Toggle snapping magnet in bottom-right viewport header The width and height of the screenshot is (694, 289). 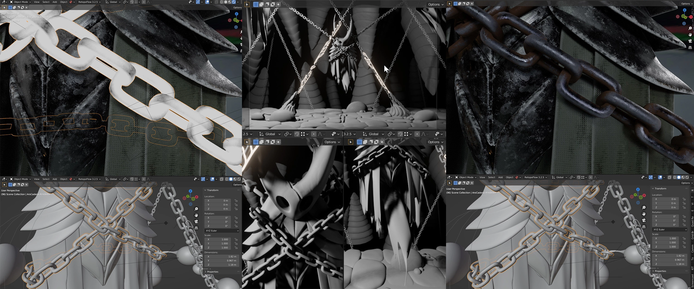point(578,177)
